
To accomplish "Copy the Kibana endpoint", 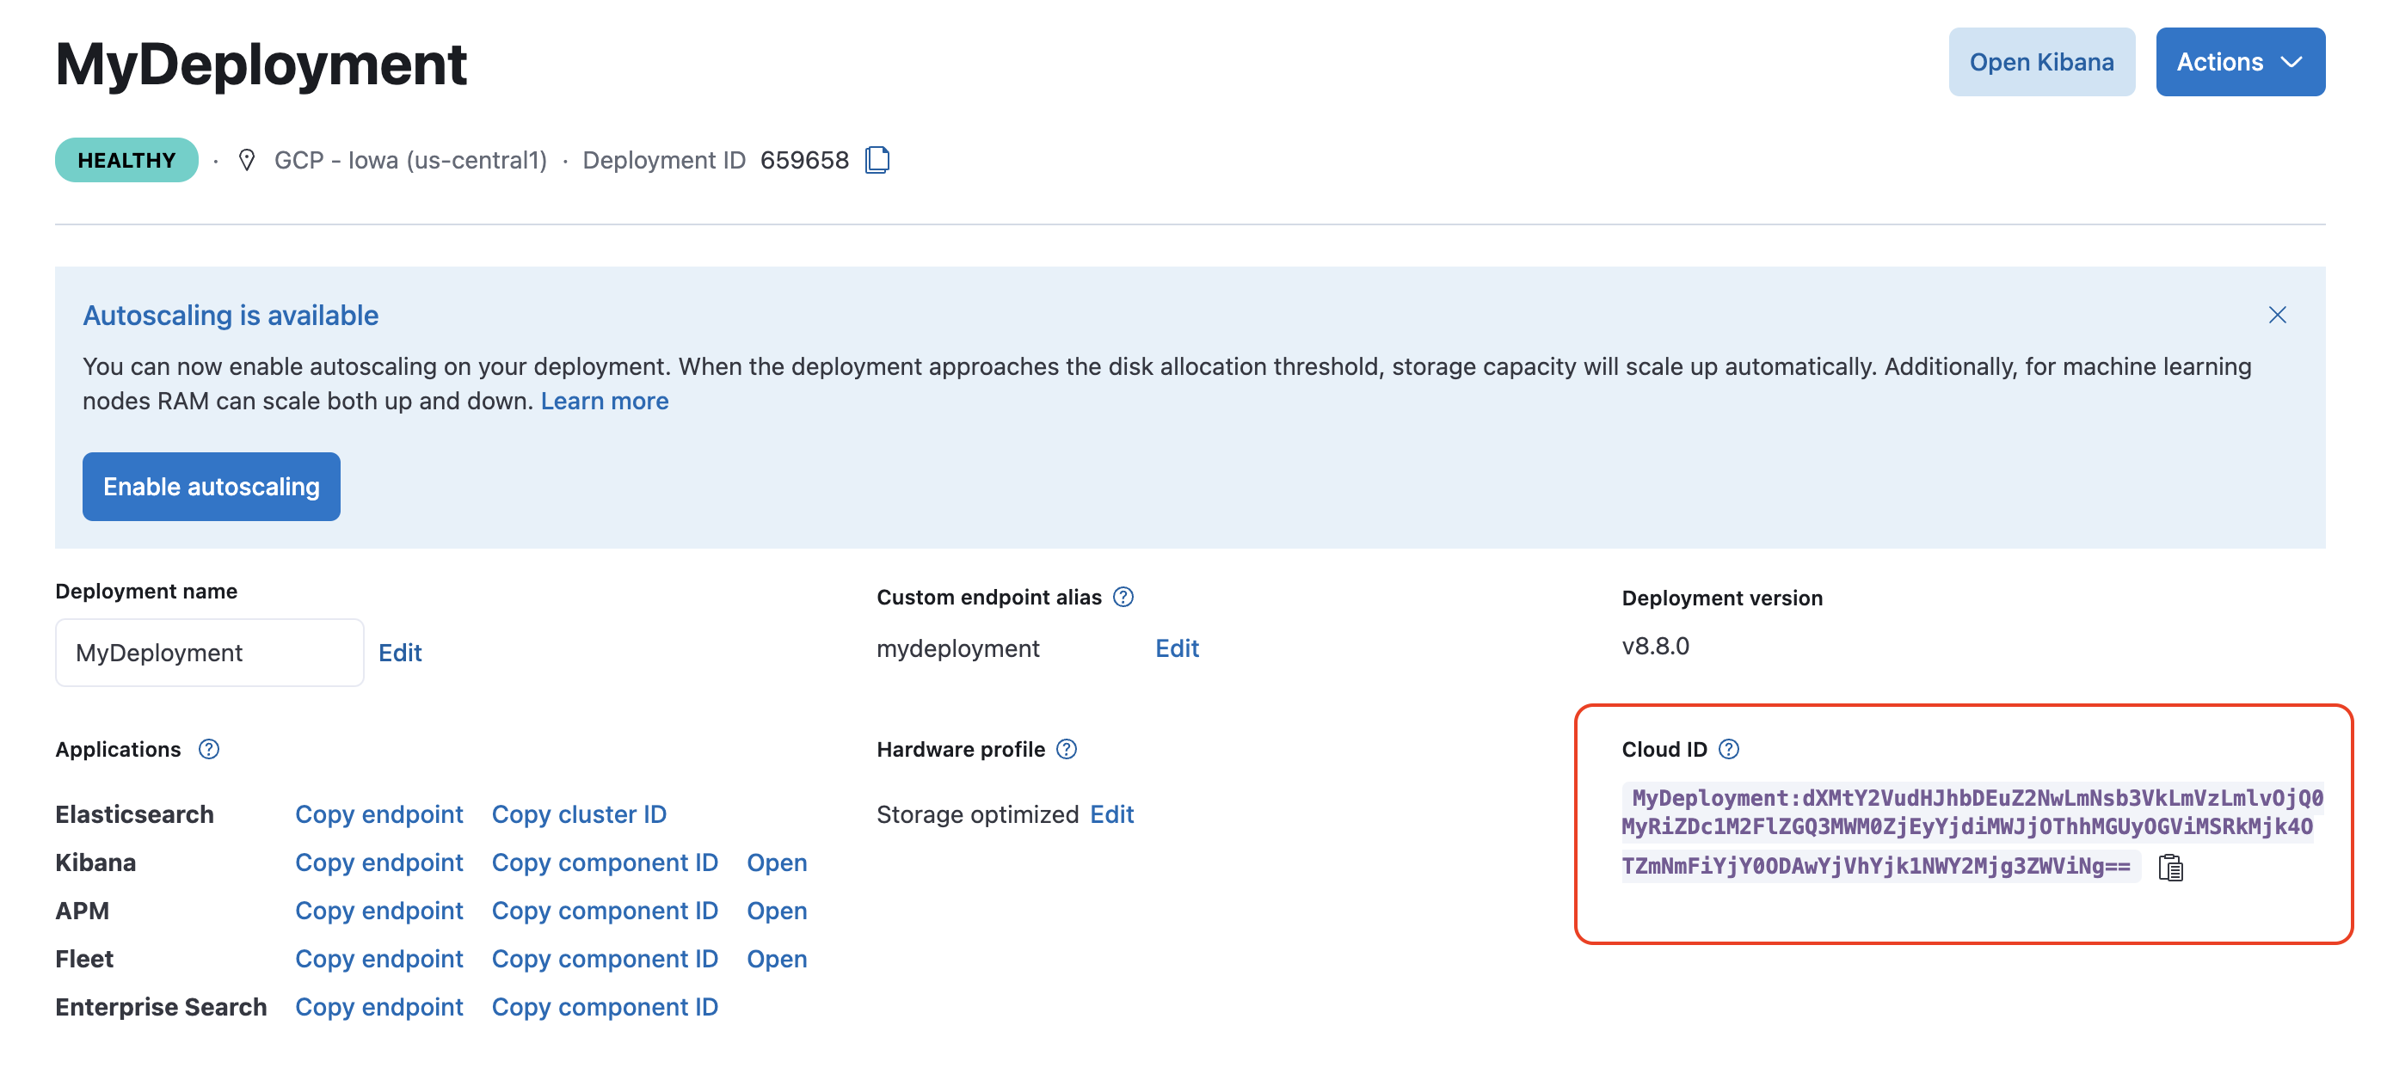I will (x=378, y=862).
